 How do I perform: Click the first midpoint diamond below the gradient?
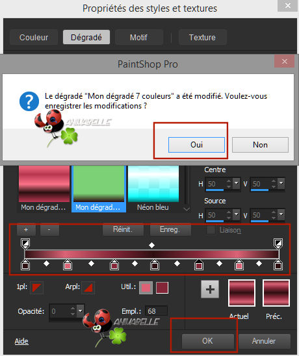[x=46, y=264]
